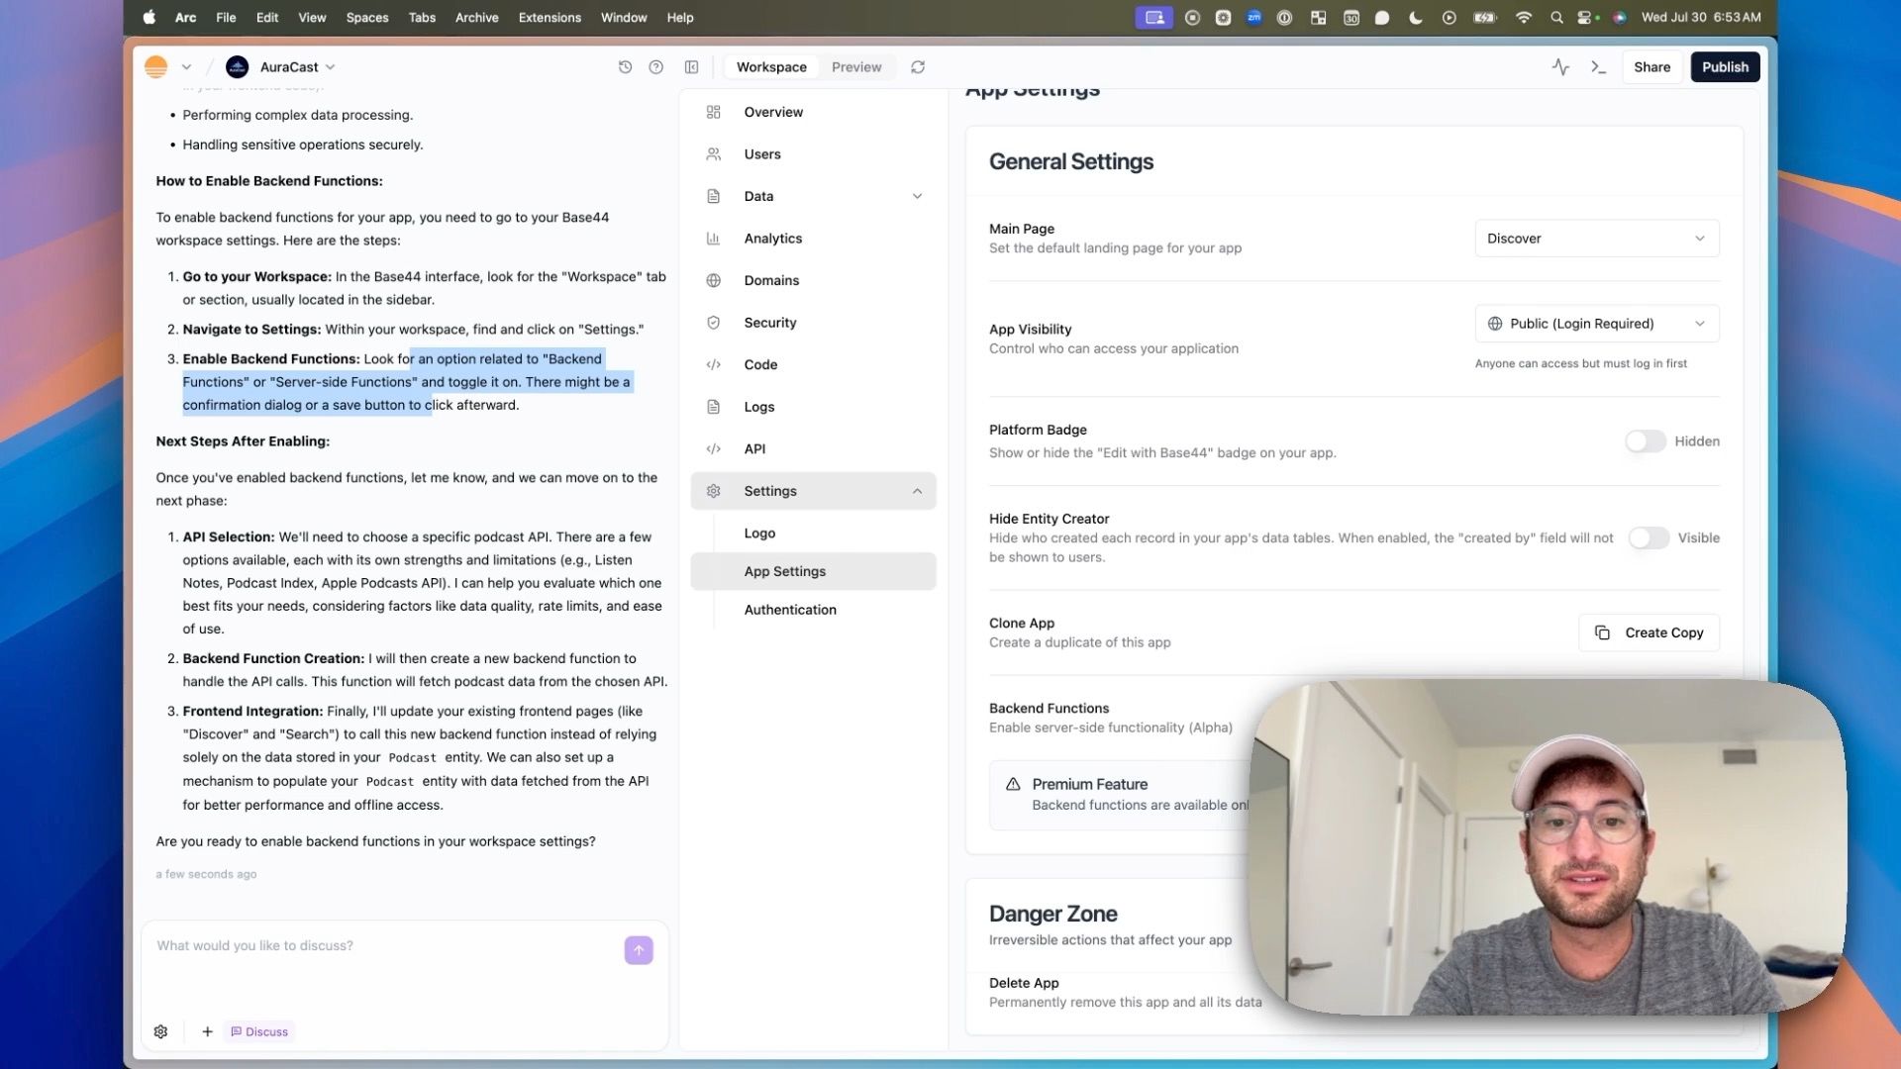This screenshot has height=1069, width=1901.
Task: Switch to the Preview tab
Action: (856, 66)
